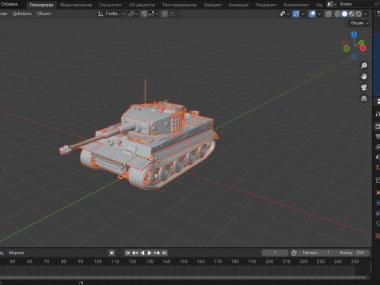This screenshot has width=380, height=285.
Task: Click the transform orientation icon beside Глоба
Action: [101, 13]
